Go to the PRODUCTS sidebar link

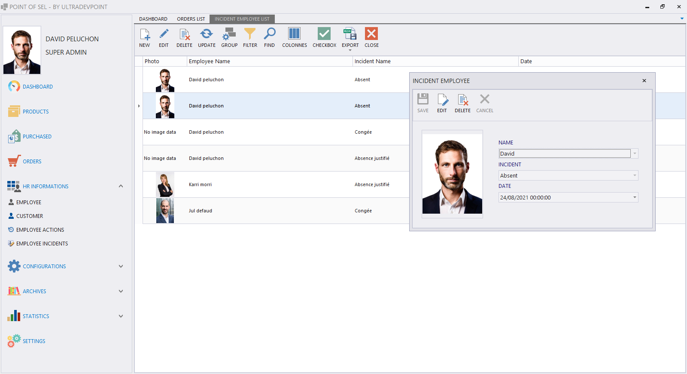tap(36, 111)
